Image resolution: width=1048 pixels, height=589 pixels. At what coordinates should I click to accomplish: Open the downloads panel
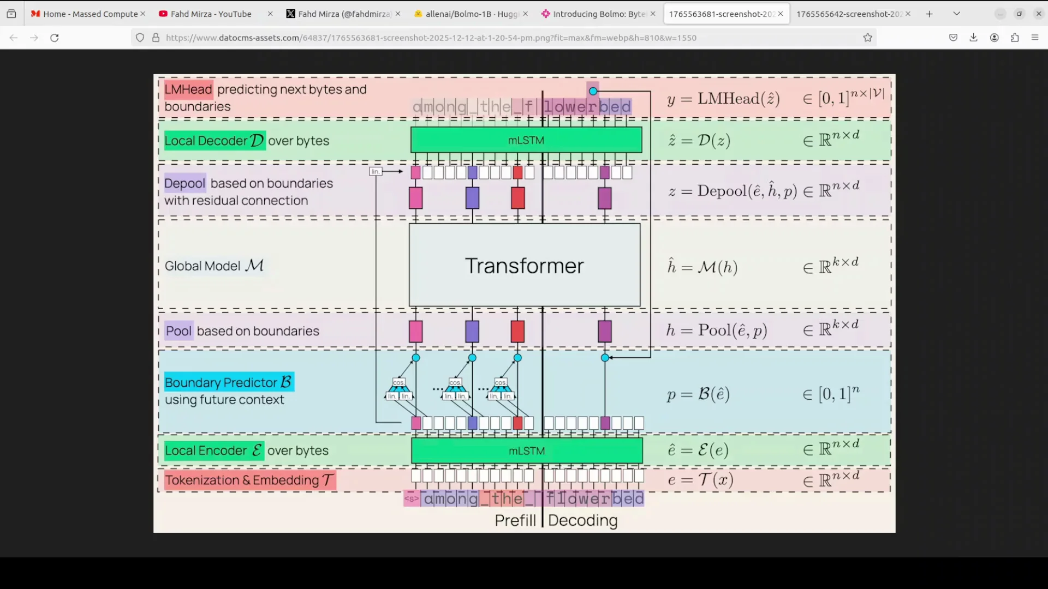pos(973,38)
